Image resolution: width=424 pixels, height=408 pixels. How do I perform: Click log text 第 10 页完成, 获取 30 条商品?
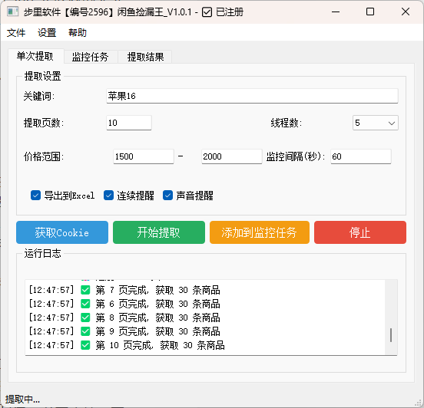(x=160, y=345)
